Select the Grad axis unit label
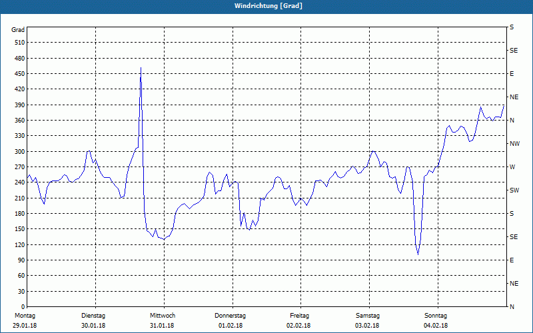 [18, 30]
